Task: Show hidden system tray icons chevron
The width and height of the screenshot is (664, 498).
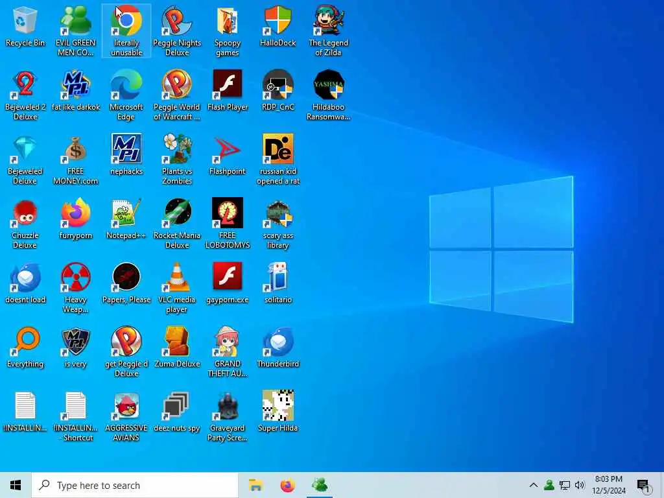Action: coord(534,485)
